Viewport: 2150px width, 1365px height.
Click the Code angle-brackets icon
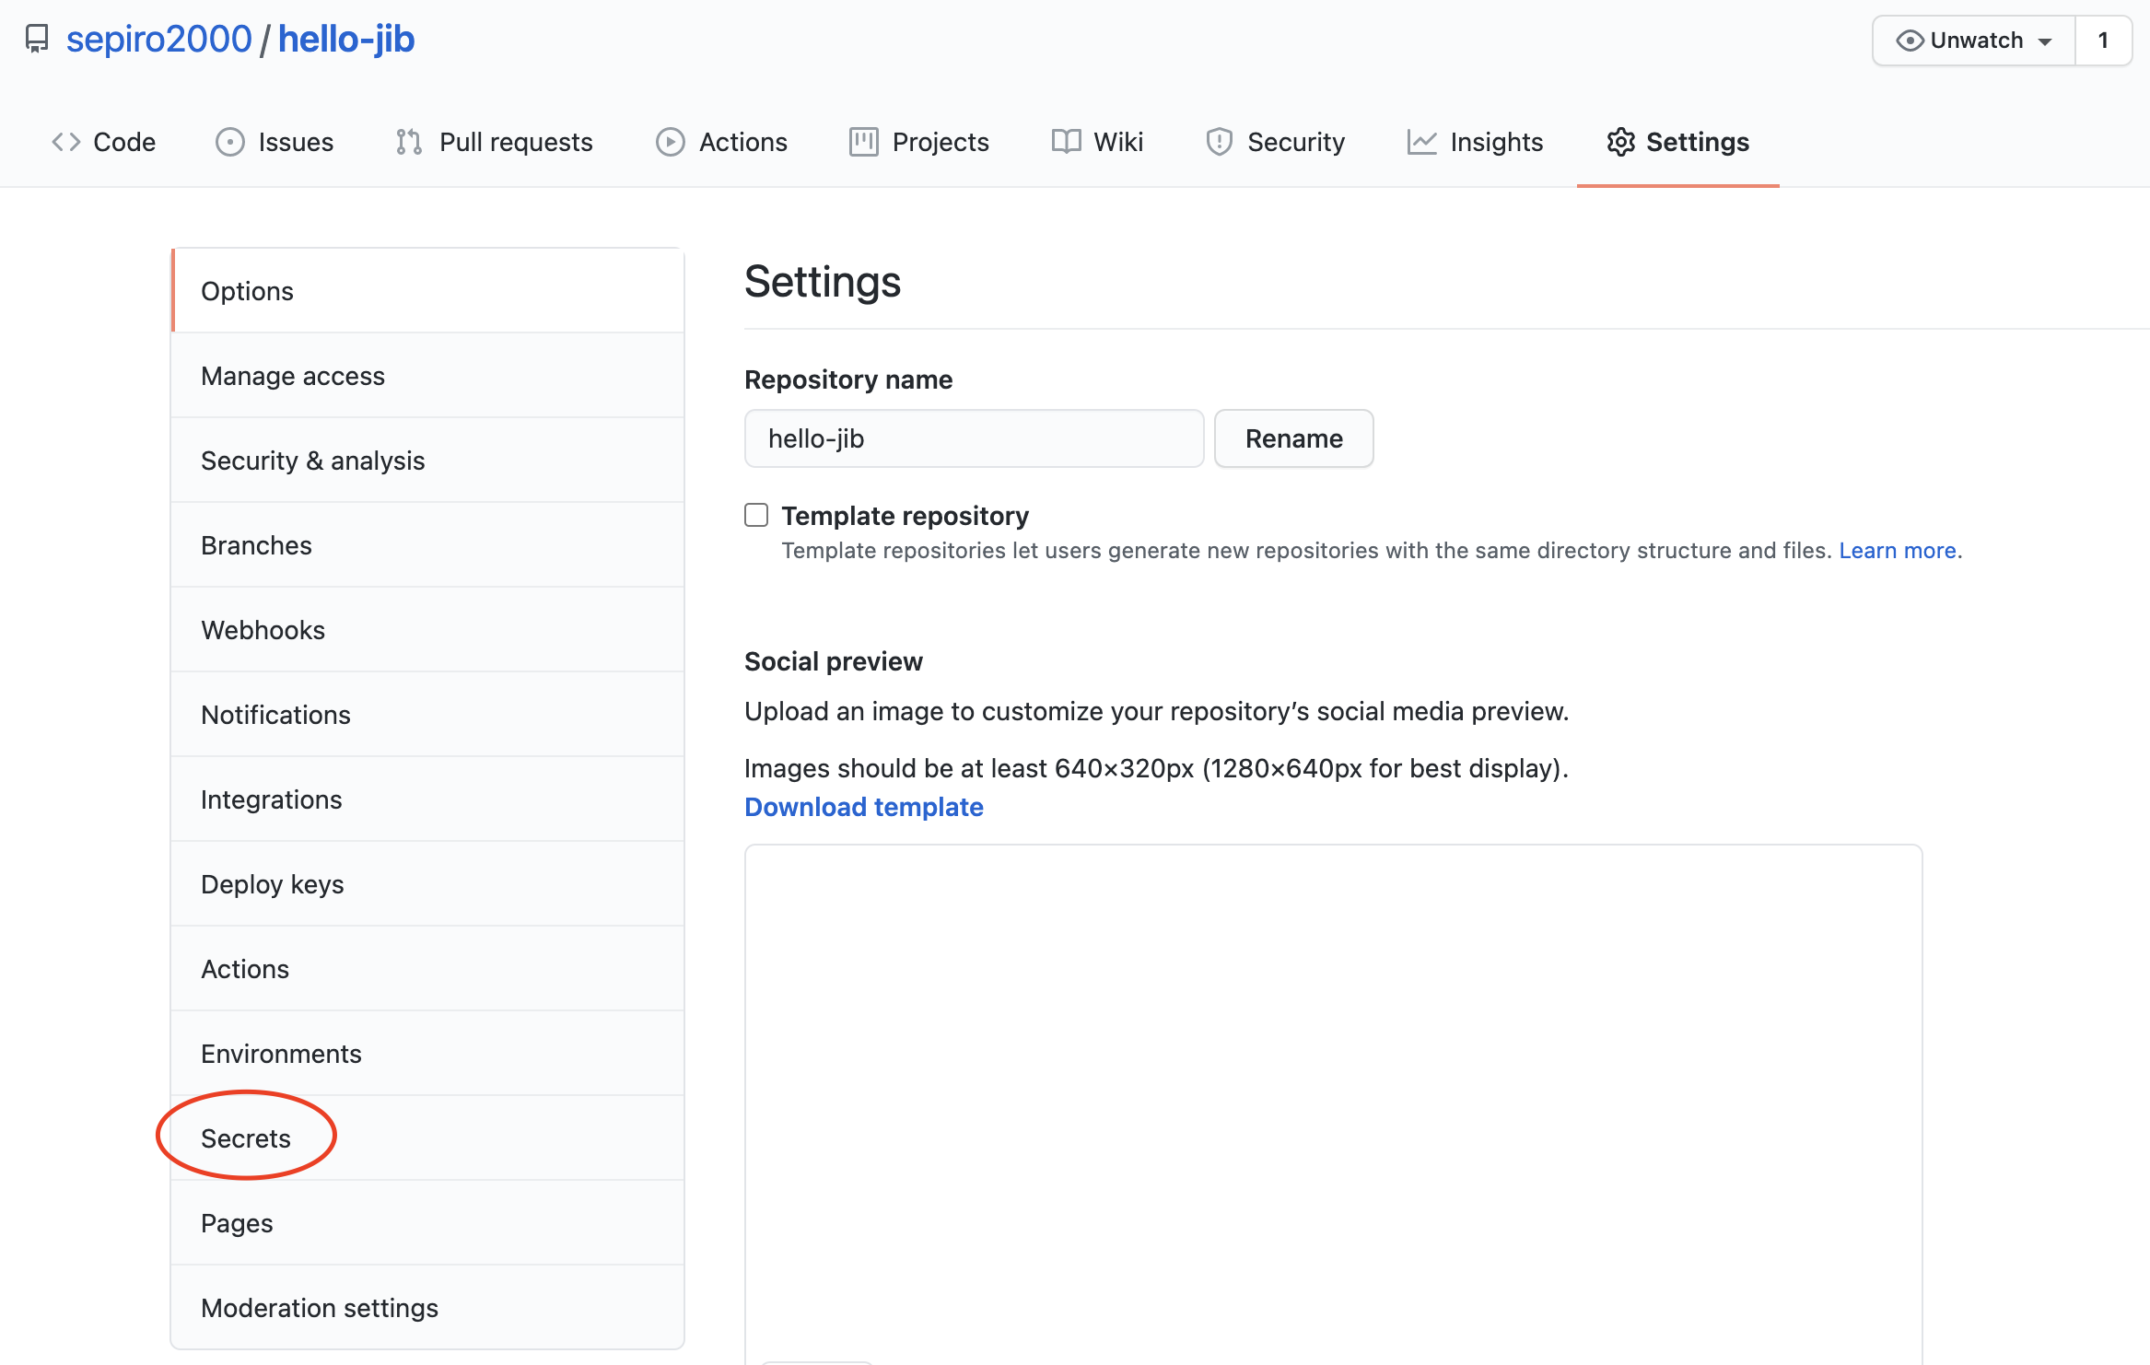(x=66, y=142)
